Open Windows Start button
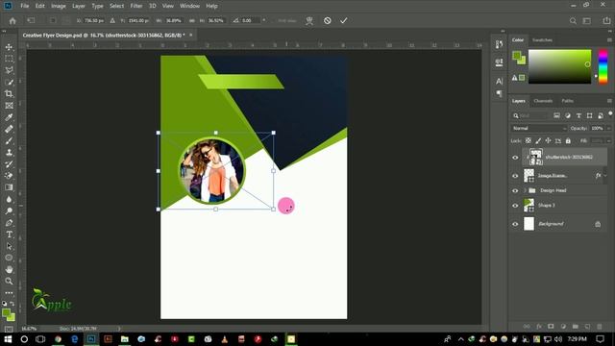 (8, 339)
